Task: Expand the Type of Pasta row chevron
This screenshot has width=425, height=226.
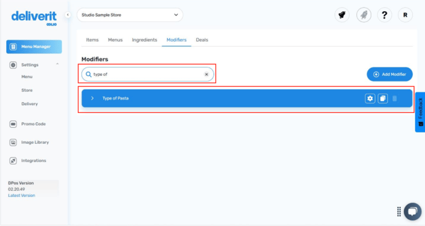Action: click(x=92, y=98)
